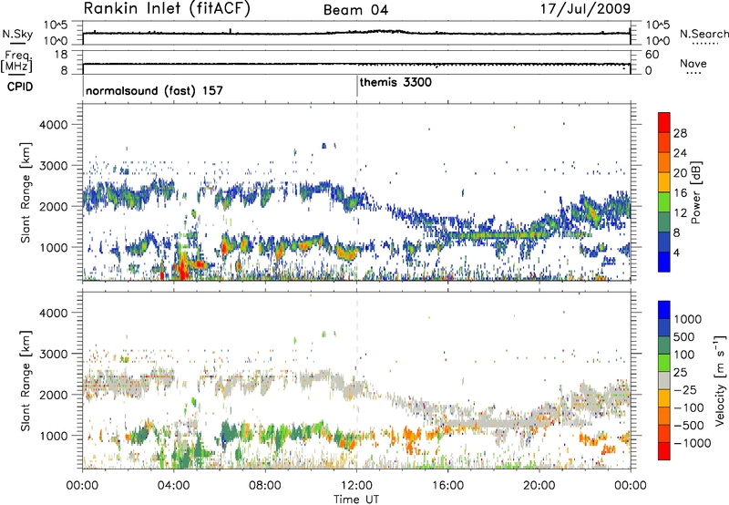The width and height of the screenshot is (729, 505).
Task: Select the "normalsound (fast) 157" CPID entry
Action: click(x=154, y=90)
